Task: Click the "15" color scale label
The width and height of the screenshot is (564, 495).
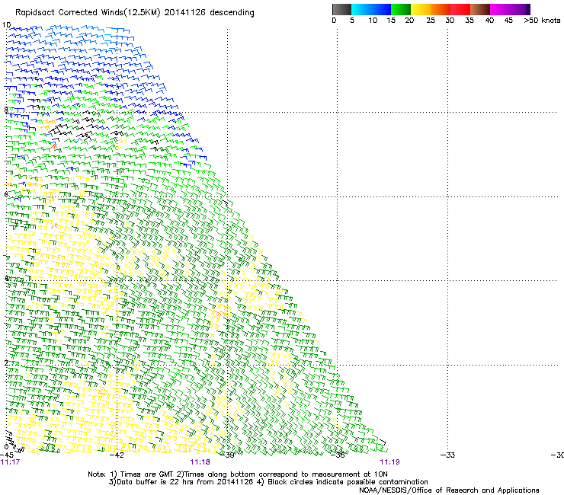Action: click(391, 21)
